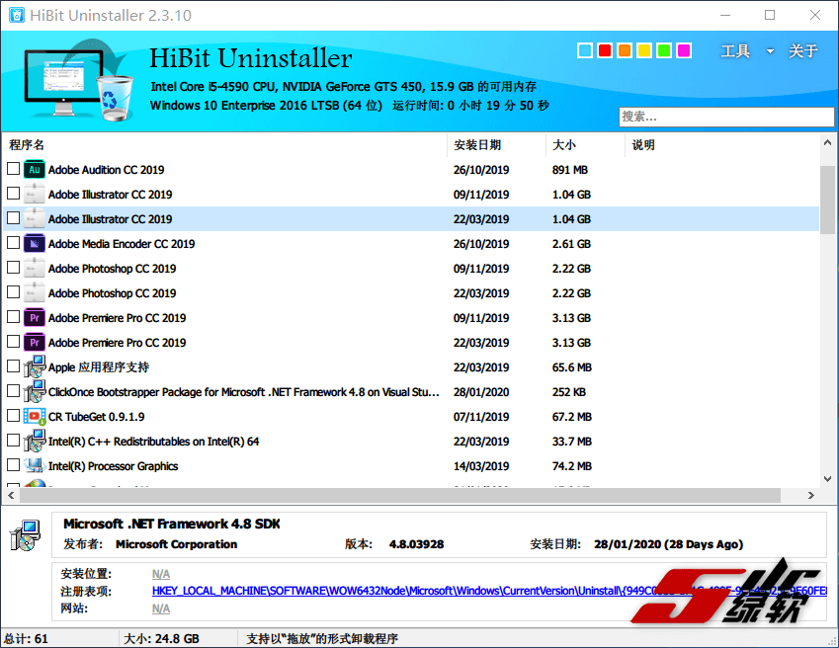Sort programs by the 大小 column header
839x648 pixels.
[564, 145]
